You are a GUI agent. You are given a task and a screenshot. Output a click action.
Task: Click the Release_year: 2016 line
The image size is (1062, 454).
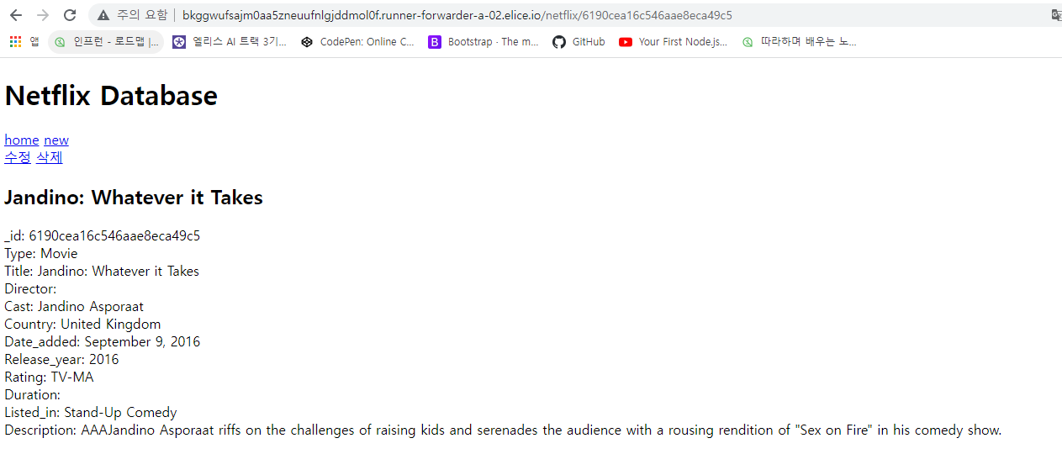[x=61, y=360]
